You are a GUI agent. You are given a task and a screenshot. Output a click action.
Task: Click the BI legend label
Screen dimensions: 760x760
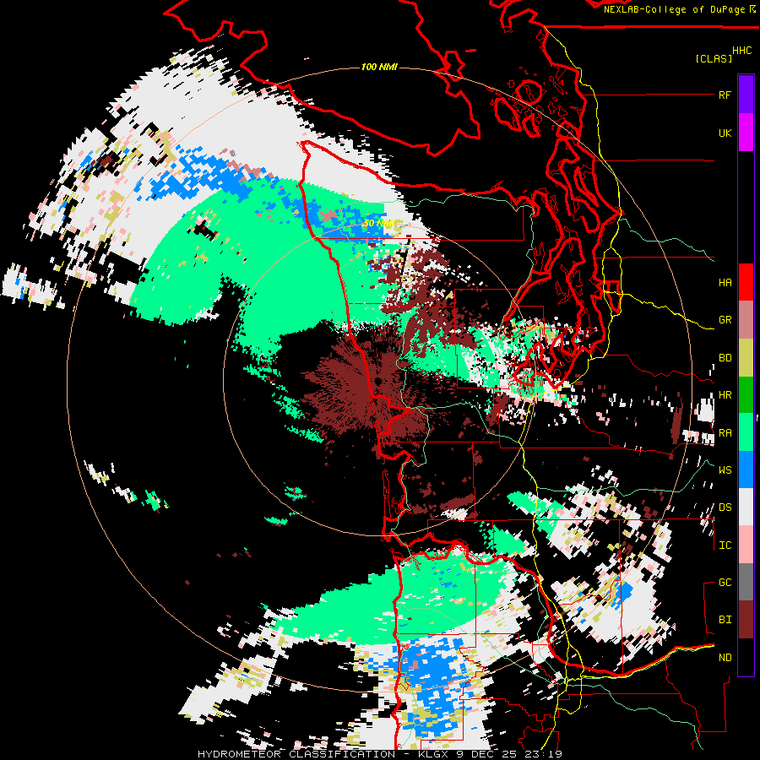725,620
